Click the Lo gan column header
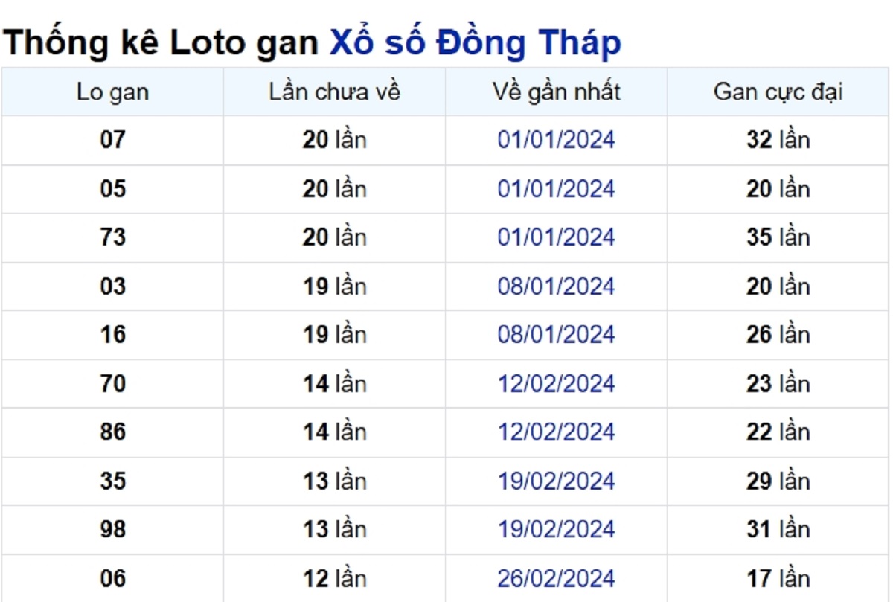 pyautogui.click(x=112, y=92)
